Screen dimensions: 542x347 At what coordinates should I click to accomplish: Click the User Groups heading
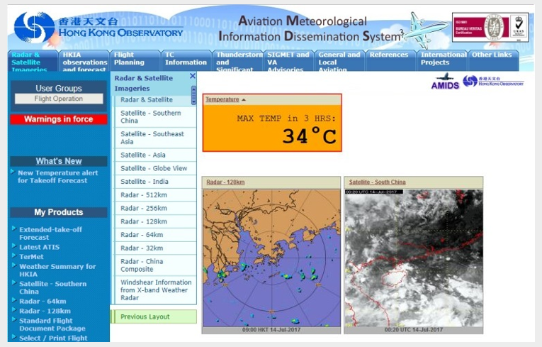pos(59,88)
